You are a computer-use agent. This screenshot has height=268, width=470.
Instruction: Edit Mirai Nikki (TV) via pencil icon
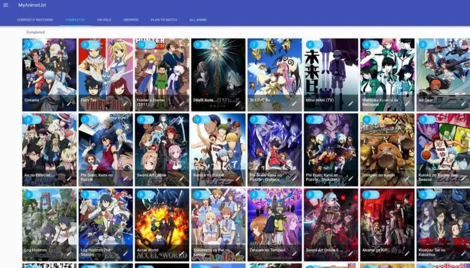(x=351, y=103)
